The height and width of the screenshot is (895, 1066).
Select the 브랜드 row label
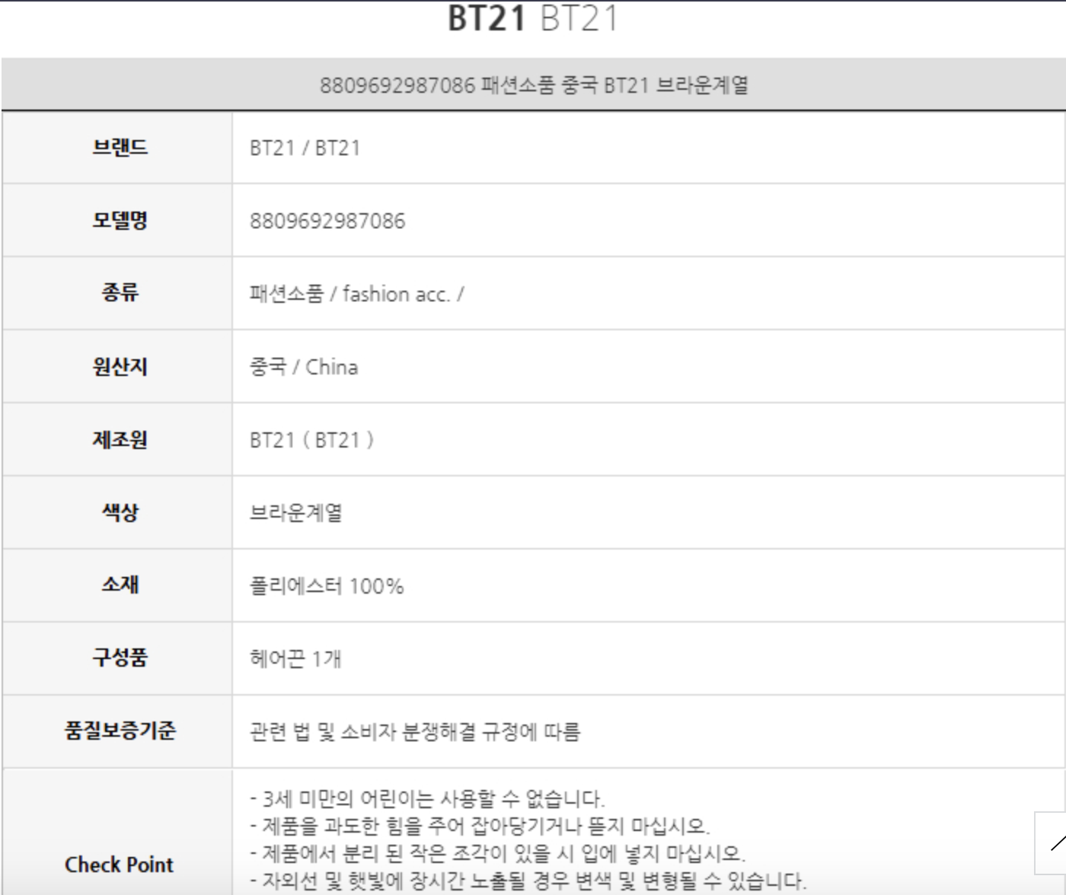point(120,147)
